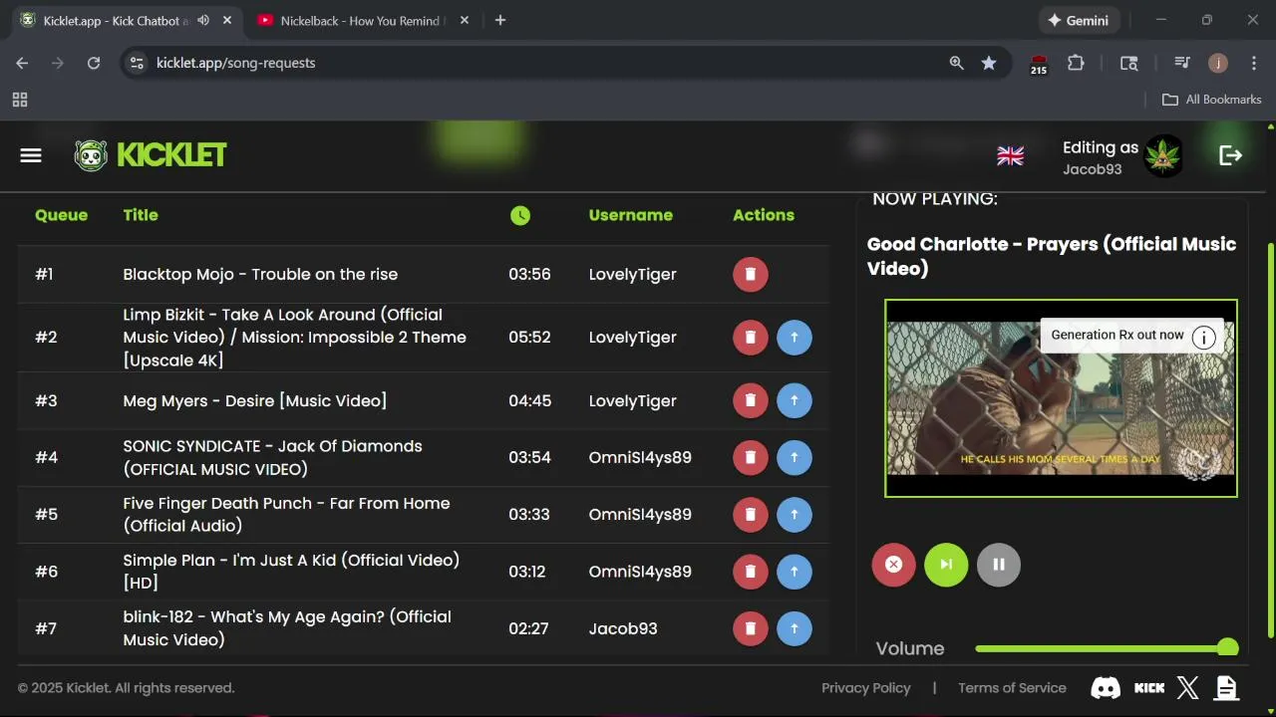This screenshot has height=717, width=1276.
Task: Click the Username column header
Action: pyautogui.click(x=631, y=215)
